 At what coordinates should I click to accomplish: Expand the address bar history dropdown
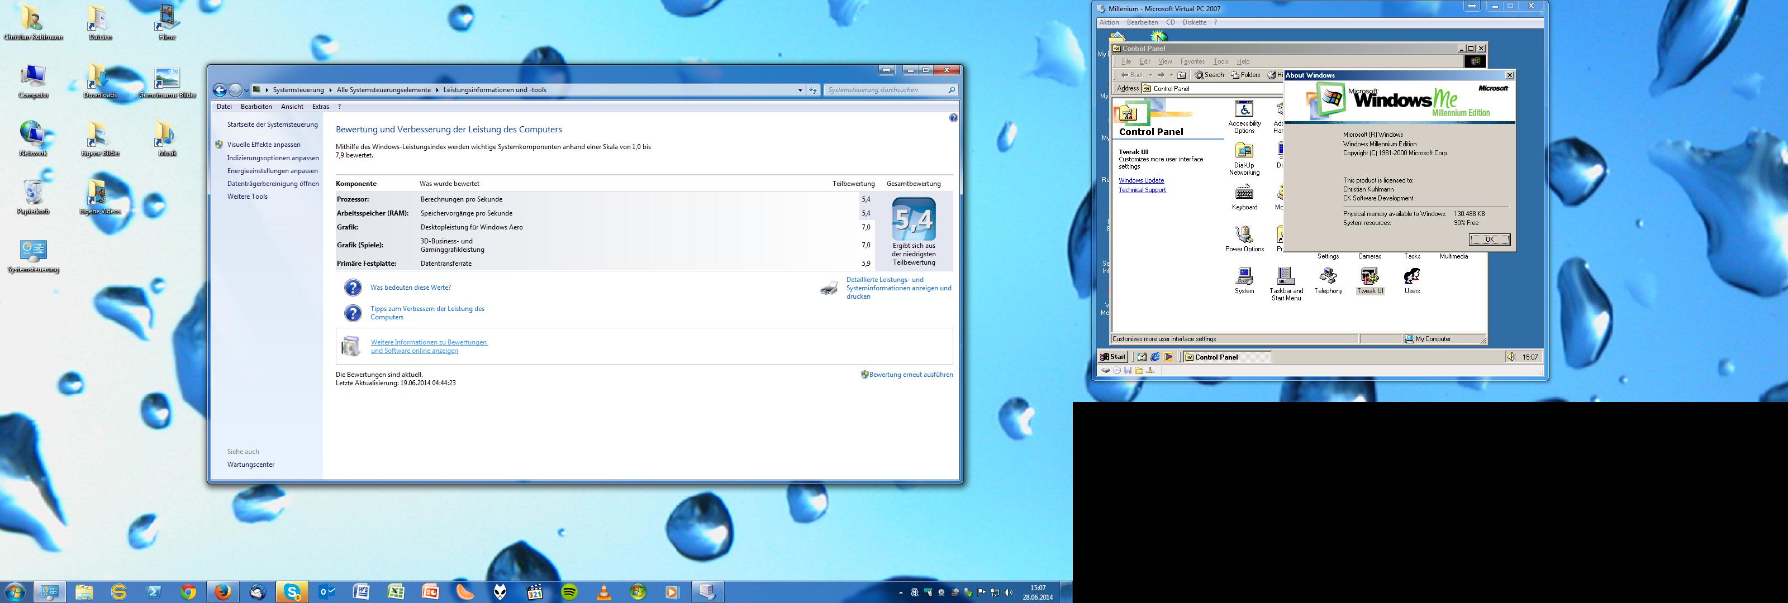coord(800,90)
